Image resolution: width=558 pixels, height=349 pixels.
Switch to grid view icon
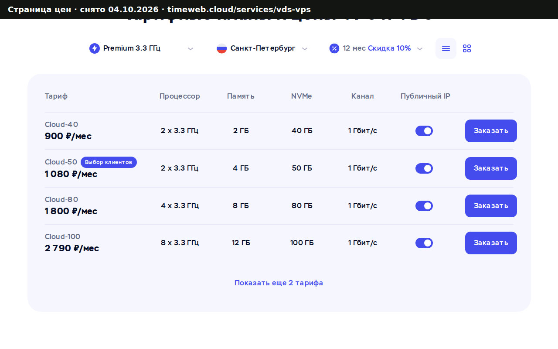467,48
